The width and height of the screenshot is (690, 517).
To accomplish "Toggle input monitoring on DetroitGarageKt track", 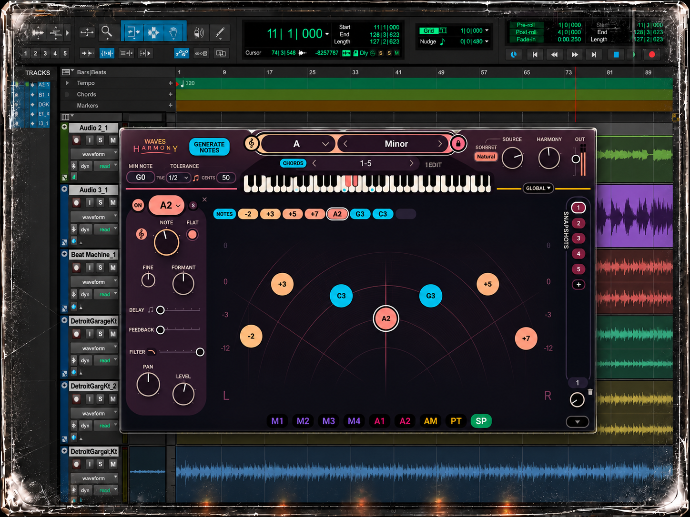I will tap(89, 334).
